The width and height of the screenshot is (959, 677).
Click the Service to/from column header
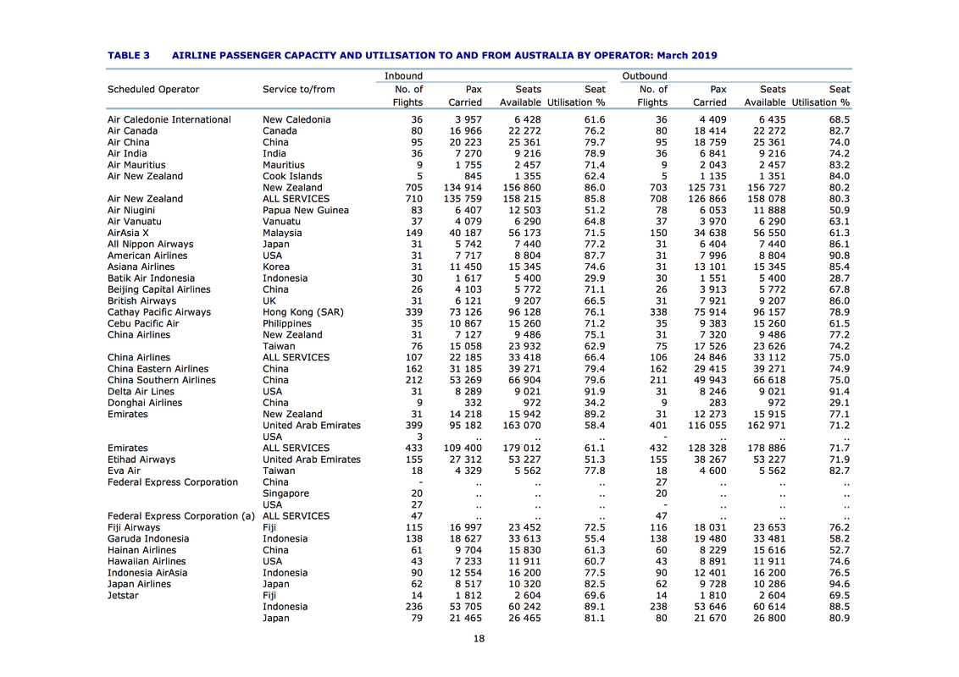point(298,89)
